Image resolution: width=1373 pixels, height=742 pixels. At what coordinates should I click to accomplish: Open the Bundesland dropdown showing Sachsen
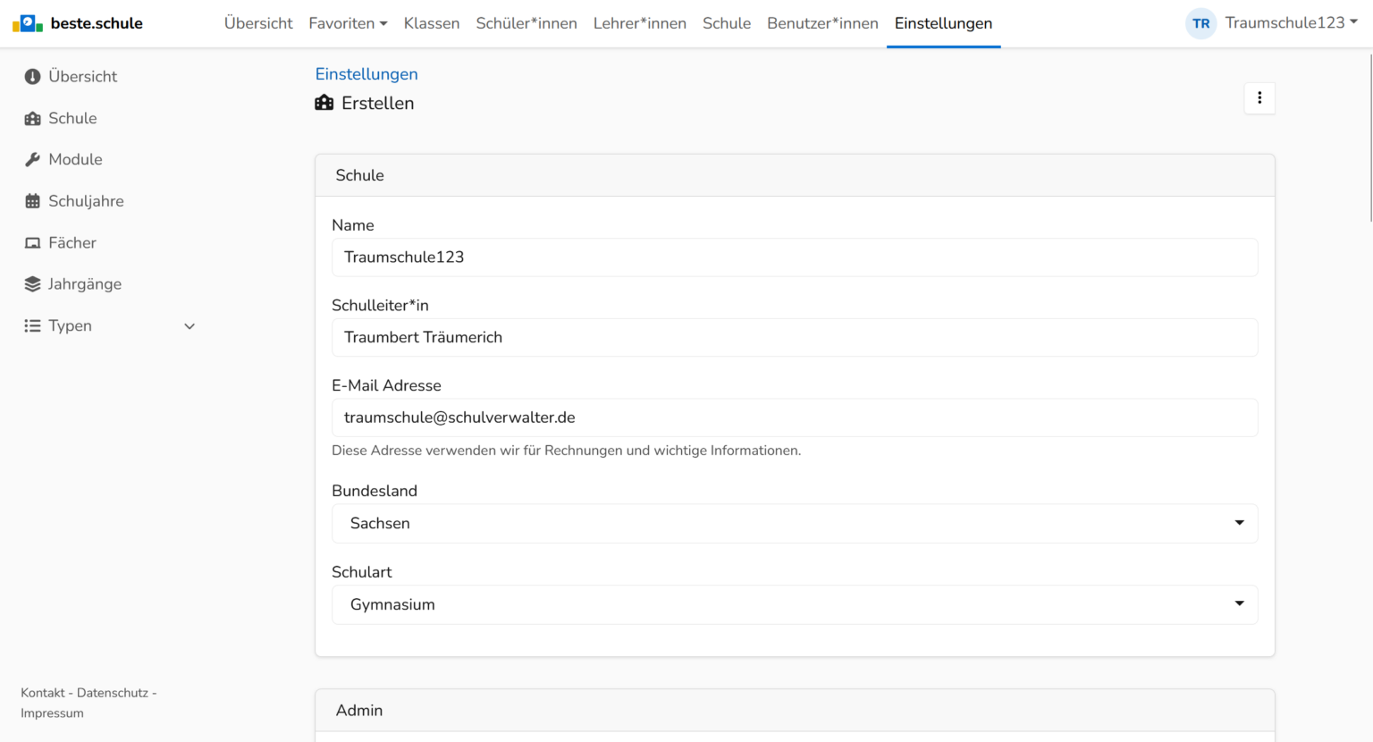[795, 523]
